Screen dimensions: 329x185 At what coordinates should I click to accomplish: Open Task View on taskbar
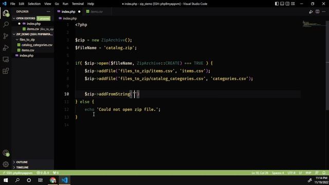tap(40, 180)
